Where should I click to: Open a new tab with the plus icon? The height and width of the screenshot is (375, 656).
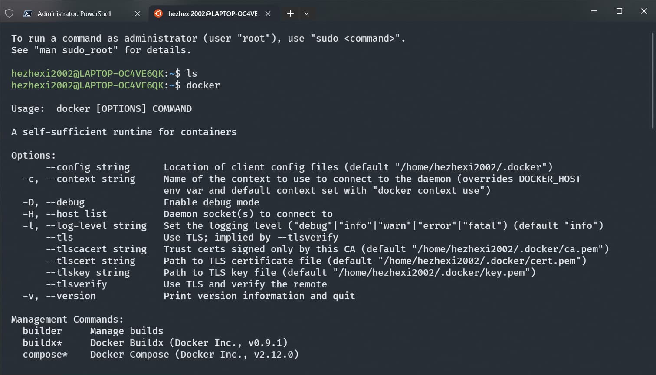[x=290, y=13]
